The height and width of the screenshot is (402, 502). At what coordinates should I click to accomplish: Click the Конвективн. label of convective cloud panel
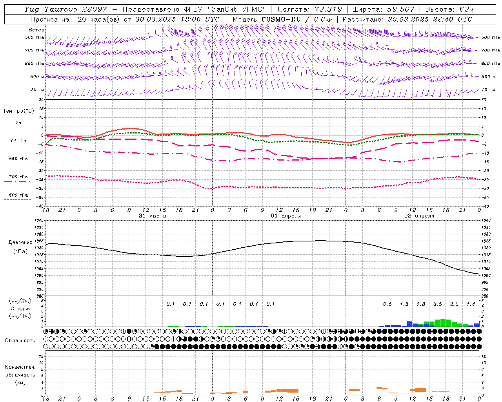point(20,367)
